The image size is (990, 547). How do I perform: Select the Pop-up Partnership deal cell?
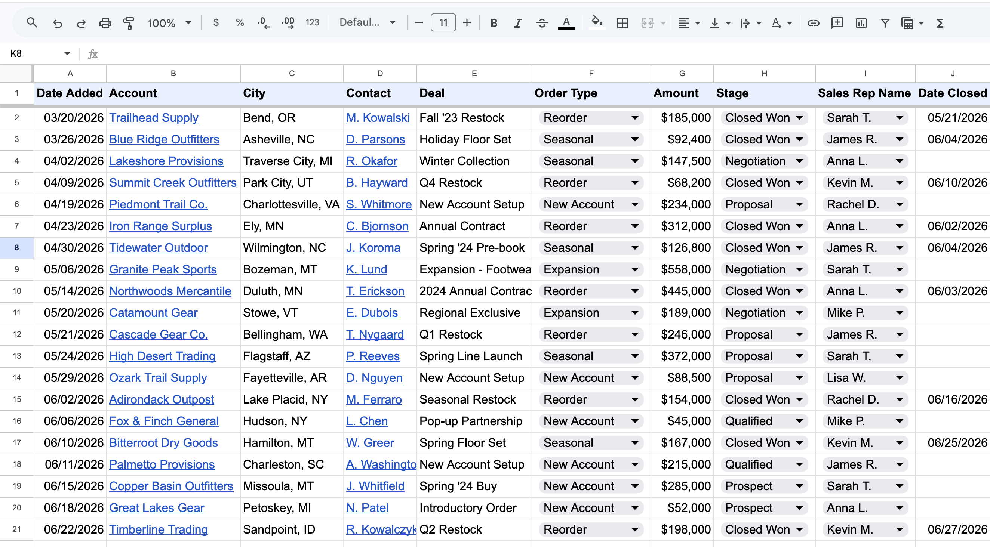(x=474, y=421)
